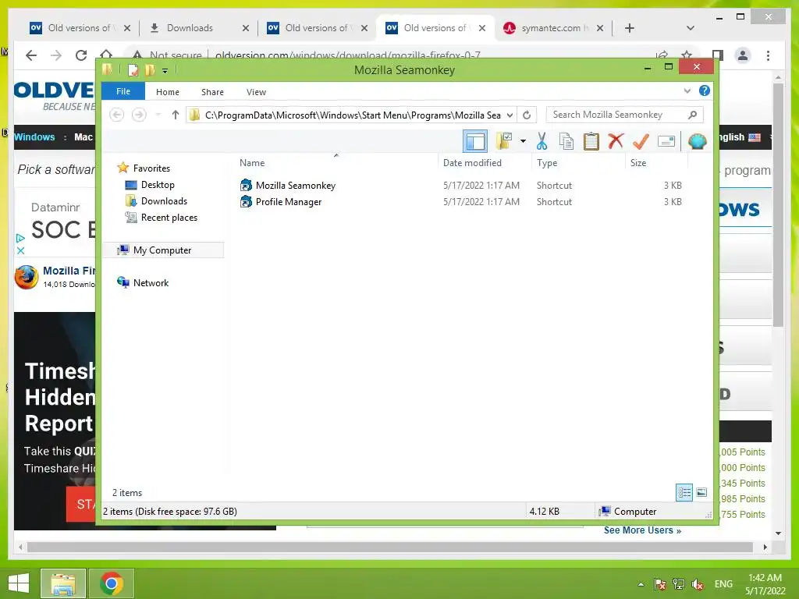Sort by the Type column header
The image size is (799, 599).
pos(578,163)
